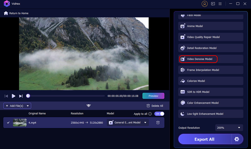Uncheck the 4.mp4 file checkbox
Viewport: 251px width, 149px height.
click(x=8, y=122)
